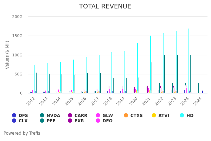Click the DEO legend item
Image resolution: width=211 pixels, height=141 pixels.
(104, 121)
